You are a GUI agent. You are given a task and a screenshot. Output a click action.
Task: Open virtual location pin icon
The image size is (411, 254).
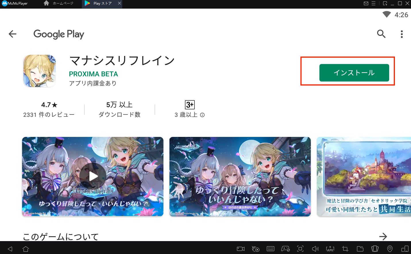(390, 249)
